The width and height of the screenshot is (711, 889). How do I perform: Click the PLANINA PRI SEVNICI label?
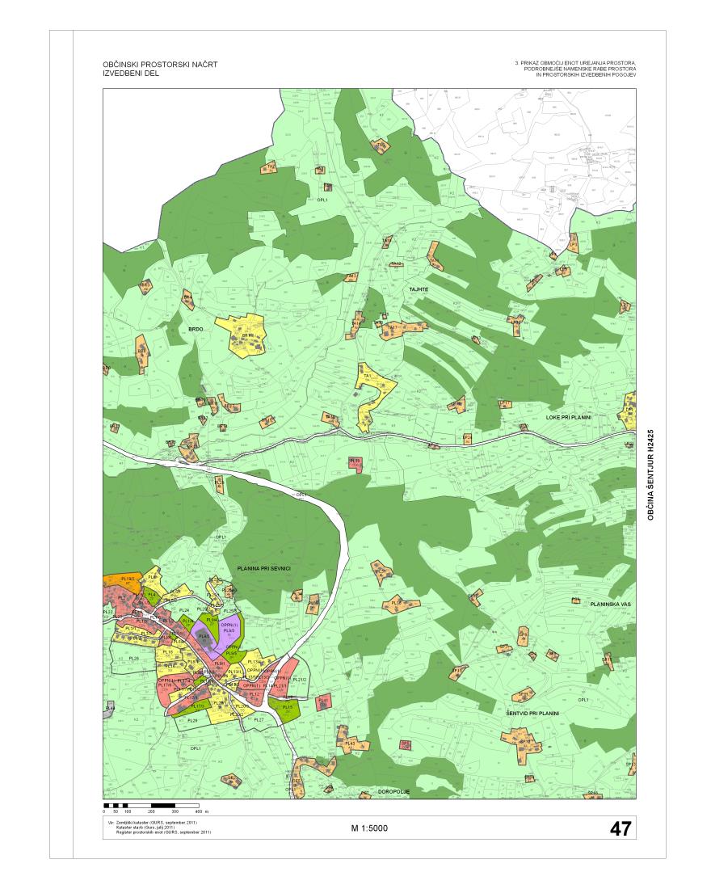263,569
